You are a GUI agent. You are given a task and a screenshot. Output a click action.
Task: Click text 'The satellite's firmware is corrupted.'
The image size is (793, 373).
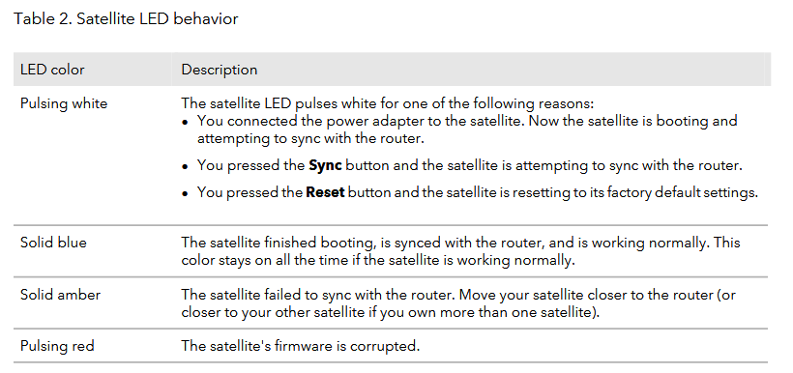coord(301,346)
